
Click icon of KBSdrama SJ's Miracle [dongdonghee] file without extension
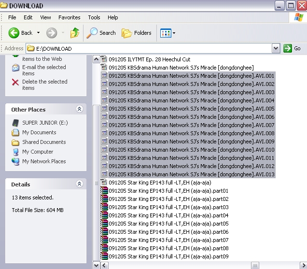click(104, 68)
